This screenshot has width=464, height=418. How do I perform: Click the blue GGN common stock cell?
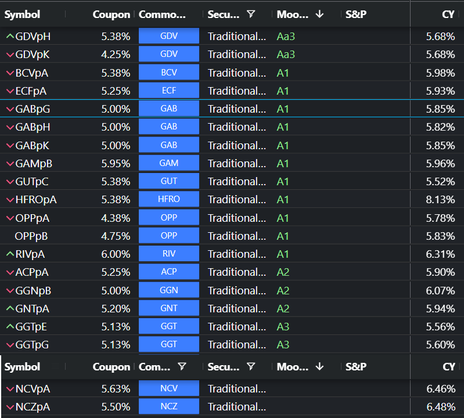pos(169,290)
